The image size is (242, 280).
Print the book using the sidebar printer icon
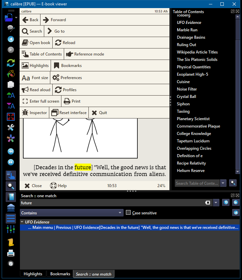[11, 253]
